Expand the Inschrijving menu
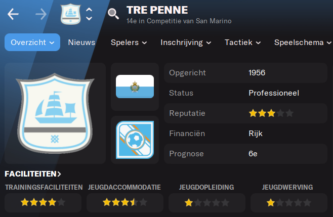This screenshot has width=333, height=217. point(186,42)
